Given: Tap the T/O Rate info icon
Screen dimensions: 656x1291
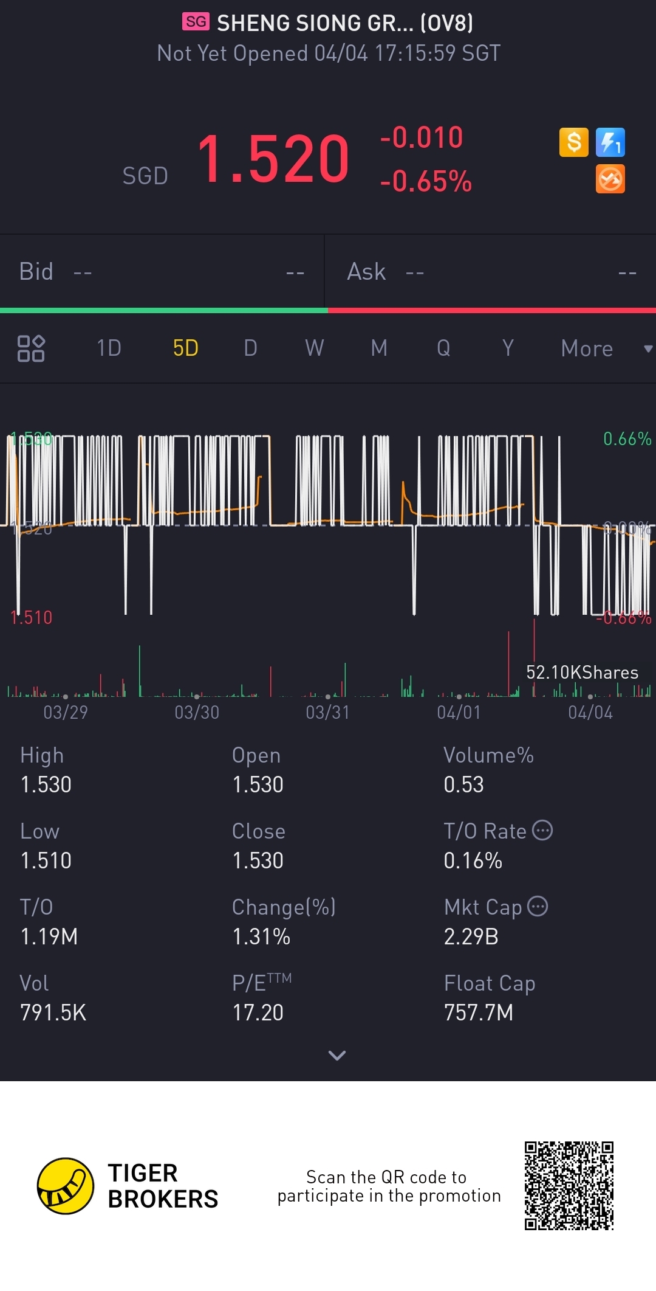Looking at the screenshot, I should pos(542,830).
